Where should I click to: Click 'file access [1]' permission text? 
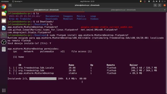tap(81, 51)
